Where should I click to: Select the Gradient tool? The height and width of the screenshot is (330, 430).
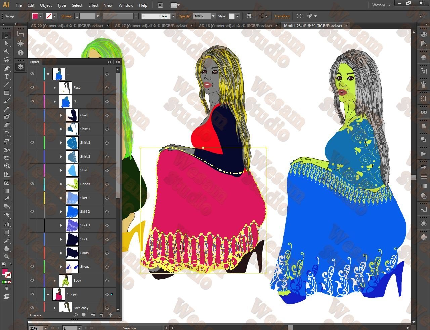click(x=7, y=191)
